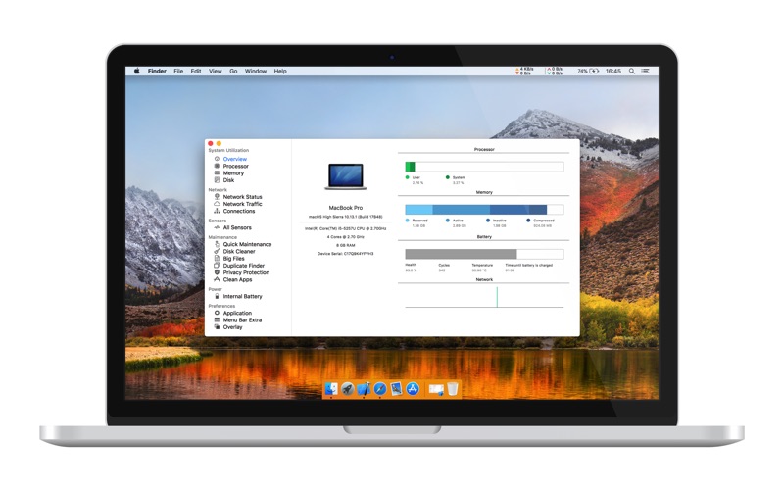The image size is (784, 490).
Task: Open the Window menu
Action: [256, 71]
